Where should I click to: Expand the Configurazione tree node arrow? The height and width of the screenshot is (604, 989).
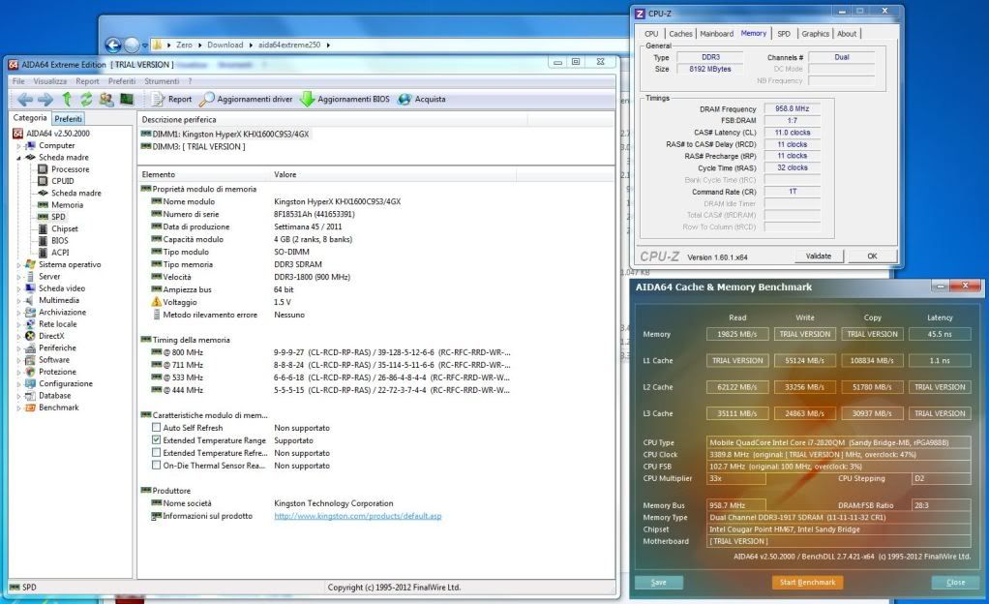tap(18, 383)
